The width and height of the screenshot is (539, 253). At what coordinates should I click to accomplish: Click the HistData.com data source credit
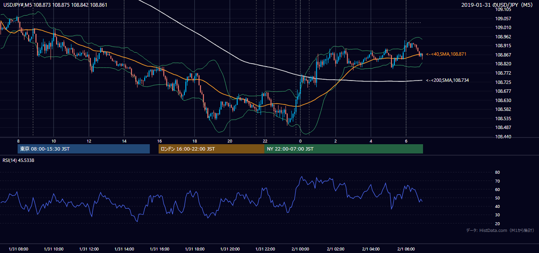point(500,230)
